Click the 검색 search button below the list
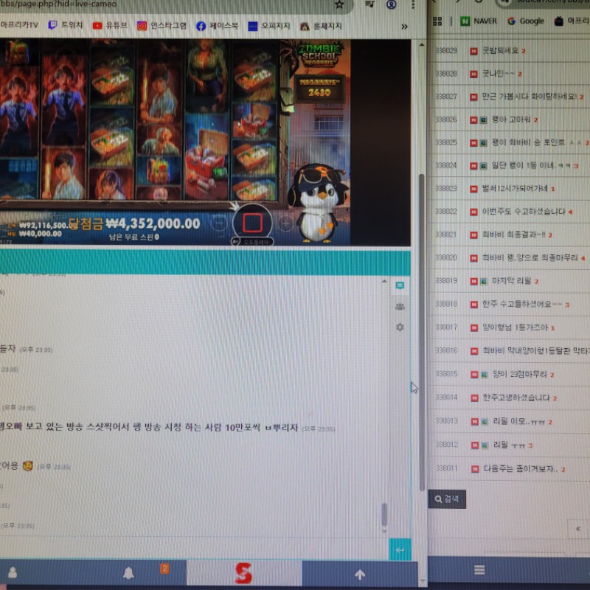This screenshot has height=590, width=590. tap(447, 499)
